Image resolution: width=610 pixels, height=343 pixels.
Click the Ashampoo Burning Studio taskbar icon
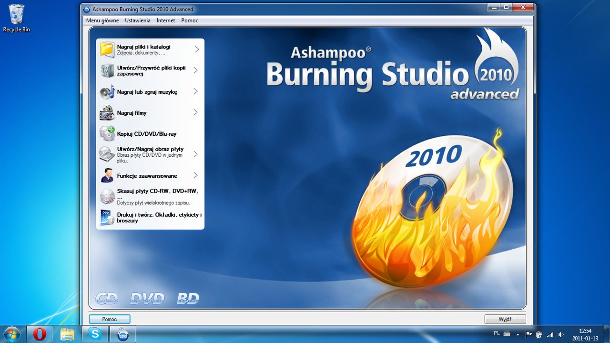pyautogui.click(x=123, y=334)
